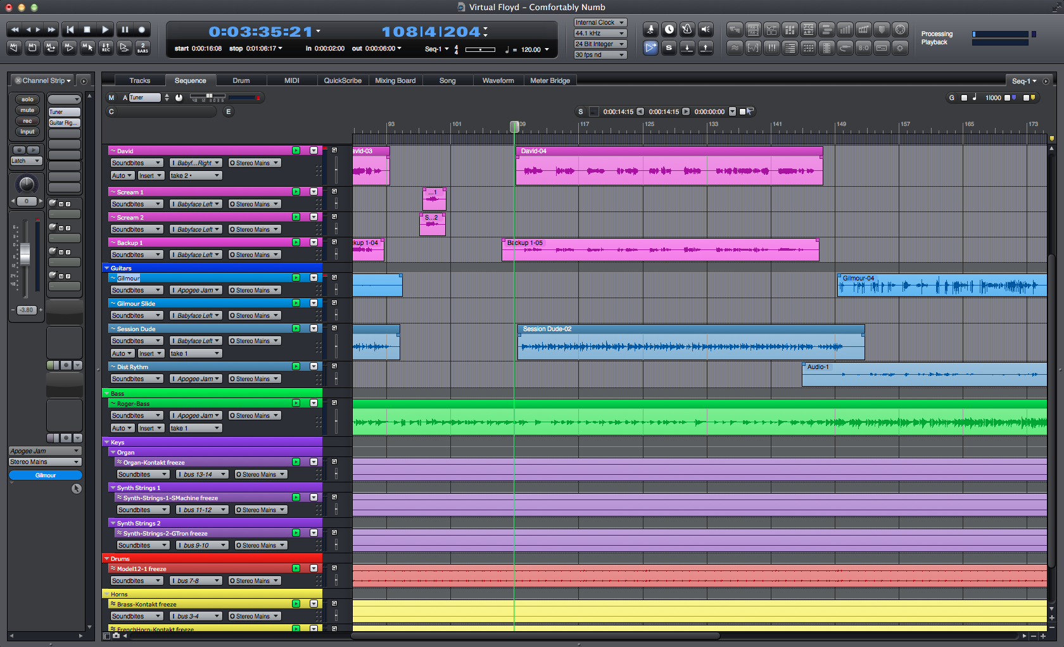The height and width of the screenshot is (647, 1064).
Task: Open the Markers shield icon
Action: coord(882,29)
